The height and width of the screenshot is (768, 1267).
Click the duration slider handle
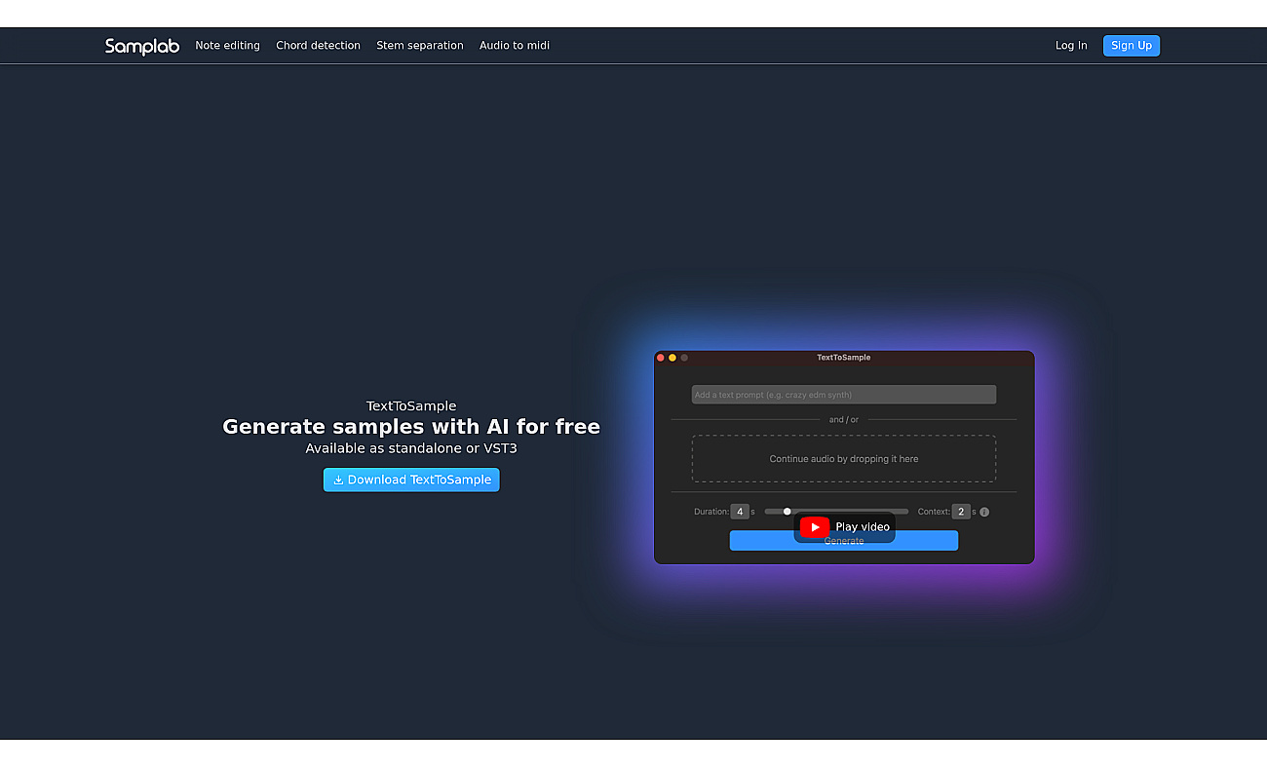click(787, 512)
